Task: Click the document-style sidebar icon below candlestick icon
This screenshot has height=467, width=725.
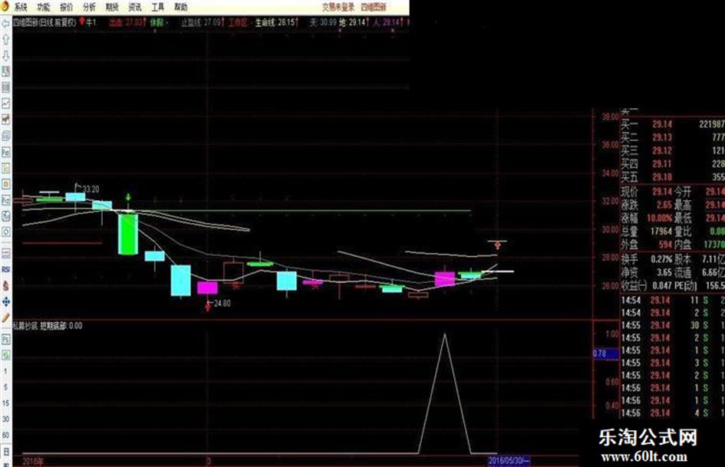Action: [x=5, y=136]
